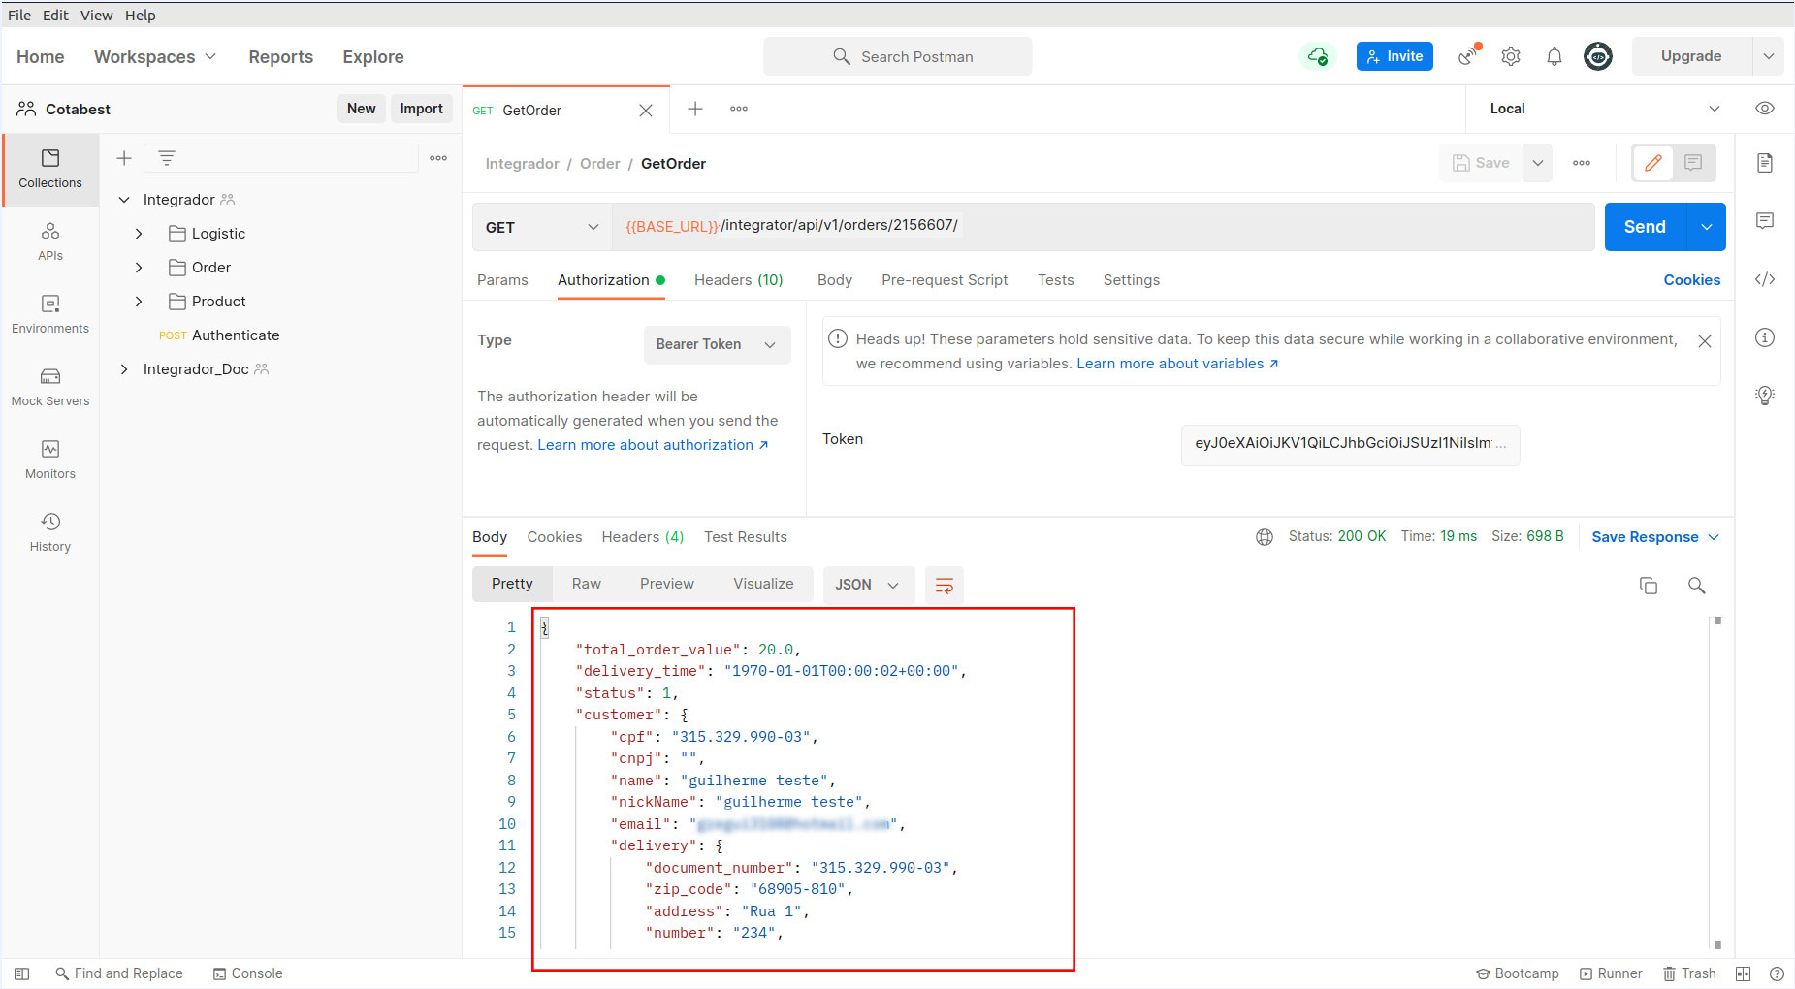Collapse the Integrador collection
Image resolution: width=1795 pixels, height=989 pixels.
(x=124, y=200)
